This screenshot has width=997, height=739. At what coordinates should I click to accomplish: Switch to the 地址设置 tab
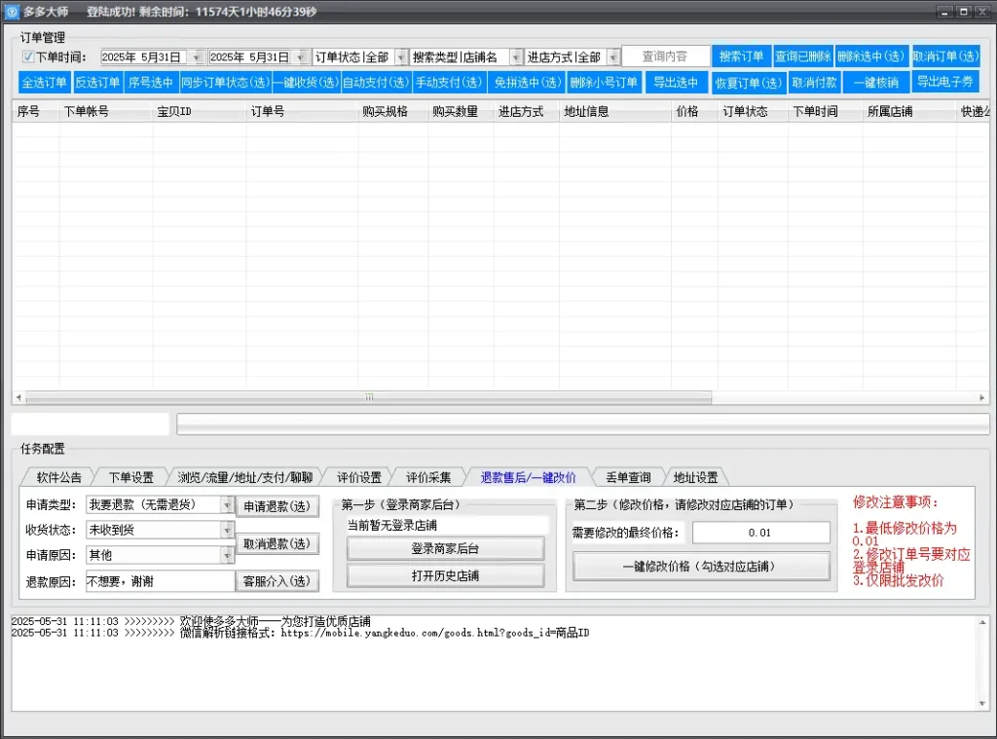click(x=695, y=477)
